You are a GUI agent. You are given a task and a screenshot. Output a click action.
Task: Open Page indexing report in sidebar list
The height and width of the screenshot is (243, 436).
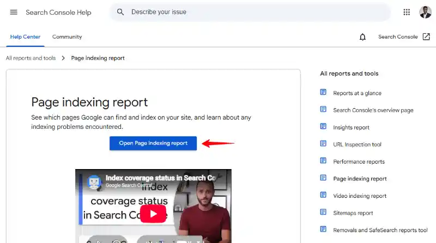point(360,179)
